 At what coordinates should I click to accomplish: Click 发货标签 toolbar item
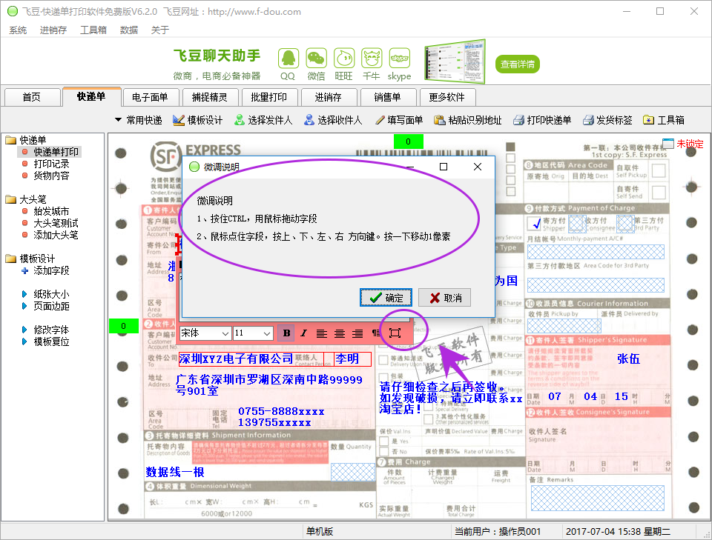(607, 120)
